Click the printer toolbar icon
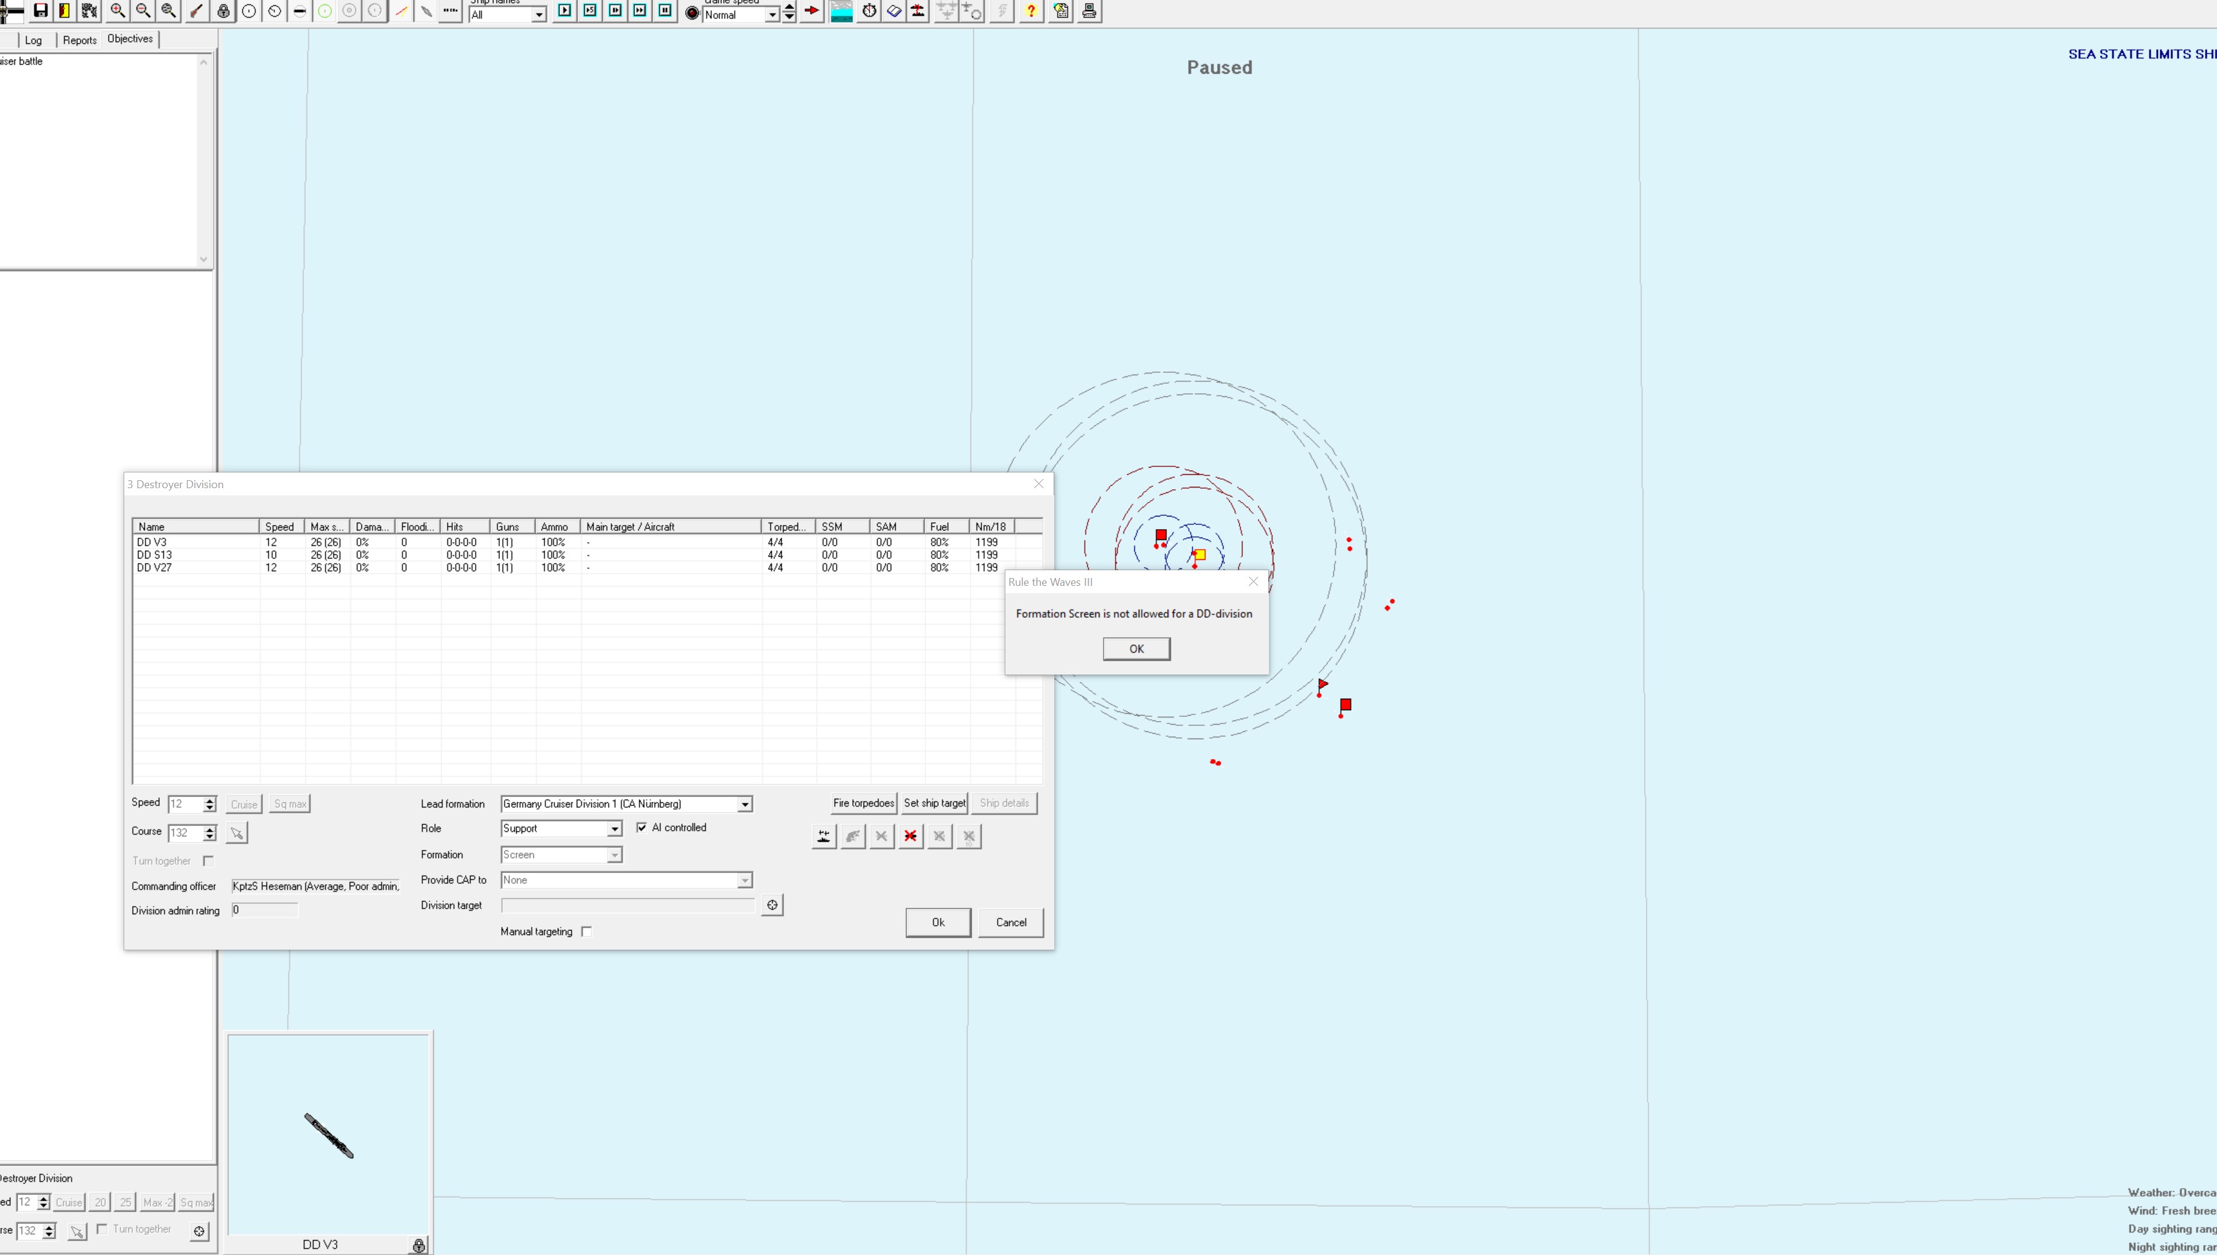Viewport: 2217px width, 1255px height. (x=1089, y=11)
